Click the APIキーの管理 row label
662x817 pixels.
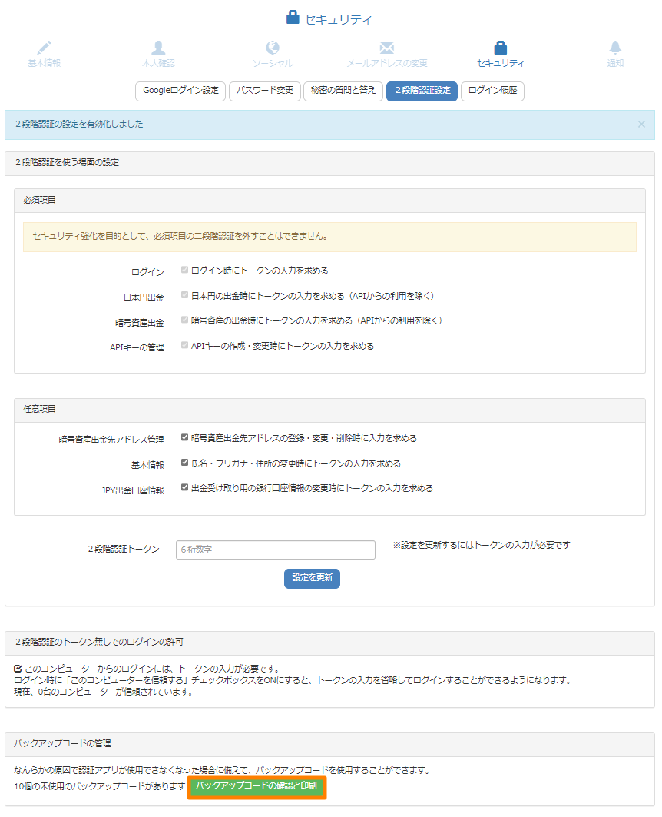coord(137,347)
